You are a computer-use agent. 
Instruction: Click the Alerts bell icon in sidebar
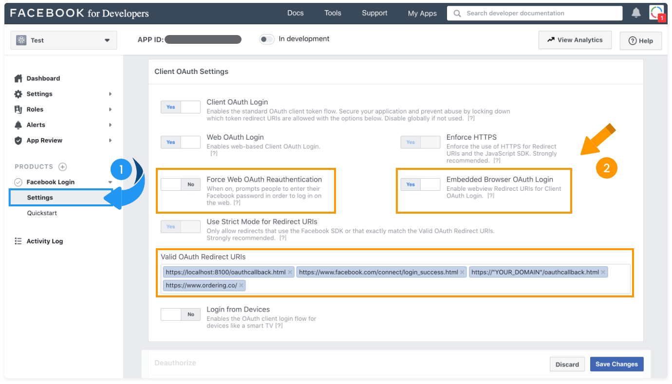[19, 125]
